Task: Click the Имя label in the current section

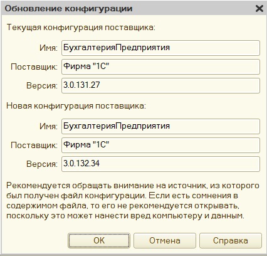Action: point(48,48)
